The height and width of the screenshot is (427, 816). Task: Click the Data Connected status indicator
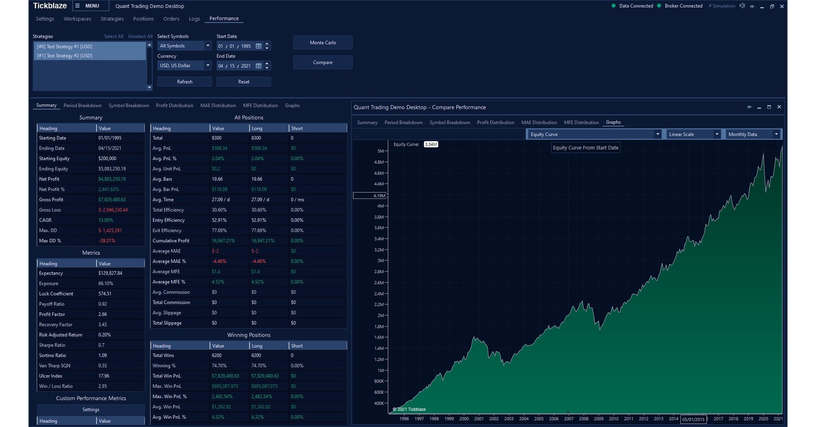tap(612, 6)
